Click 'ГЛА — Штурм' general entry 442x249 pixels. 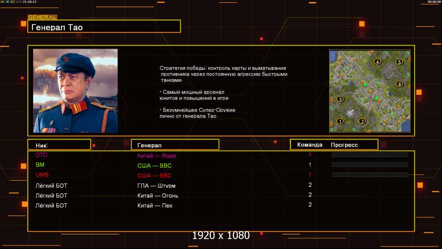[x=156, y=186]
